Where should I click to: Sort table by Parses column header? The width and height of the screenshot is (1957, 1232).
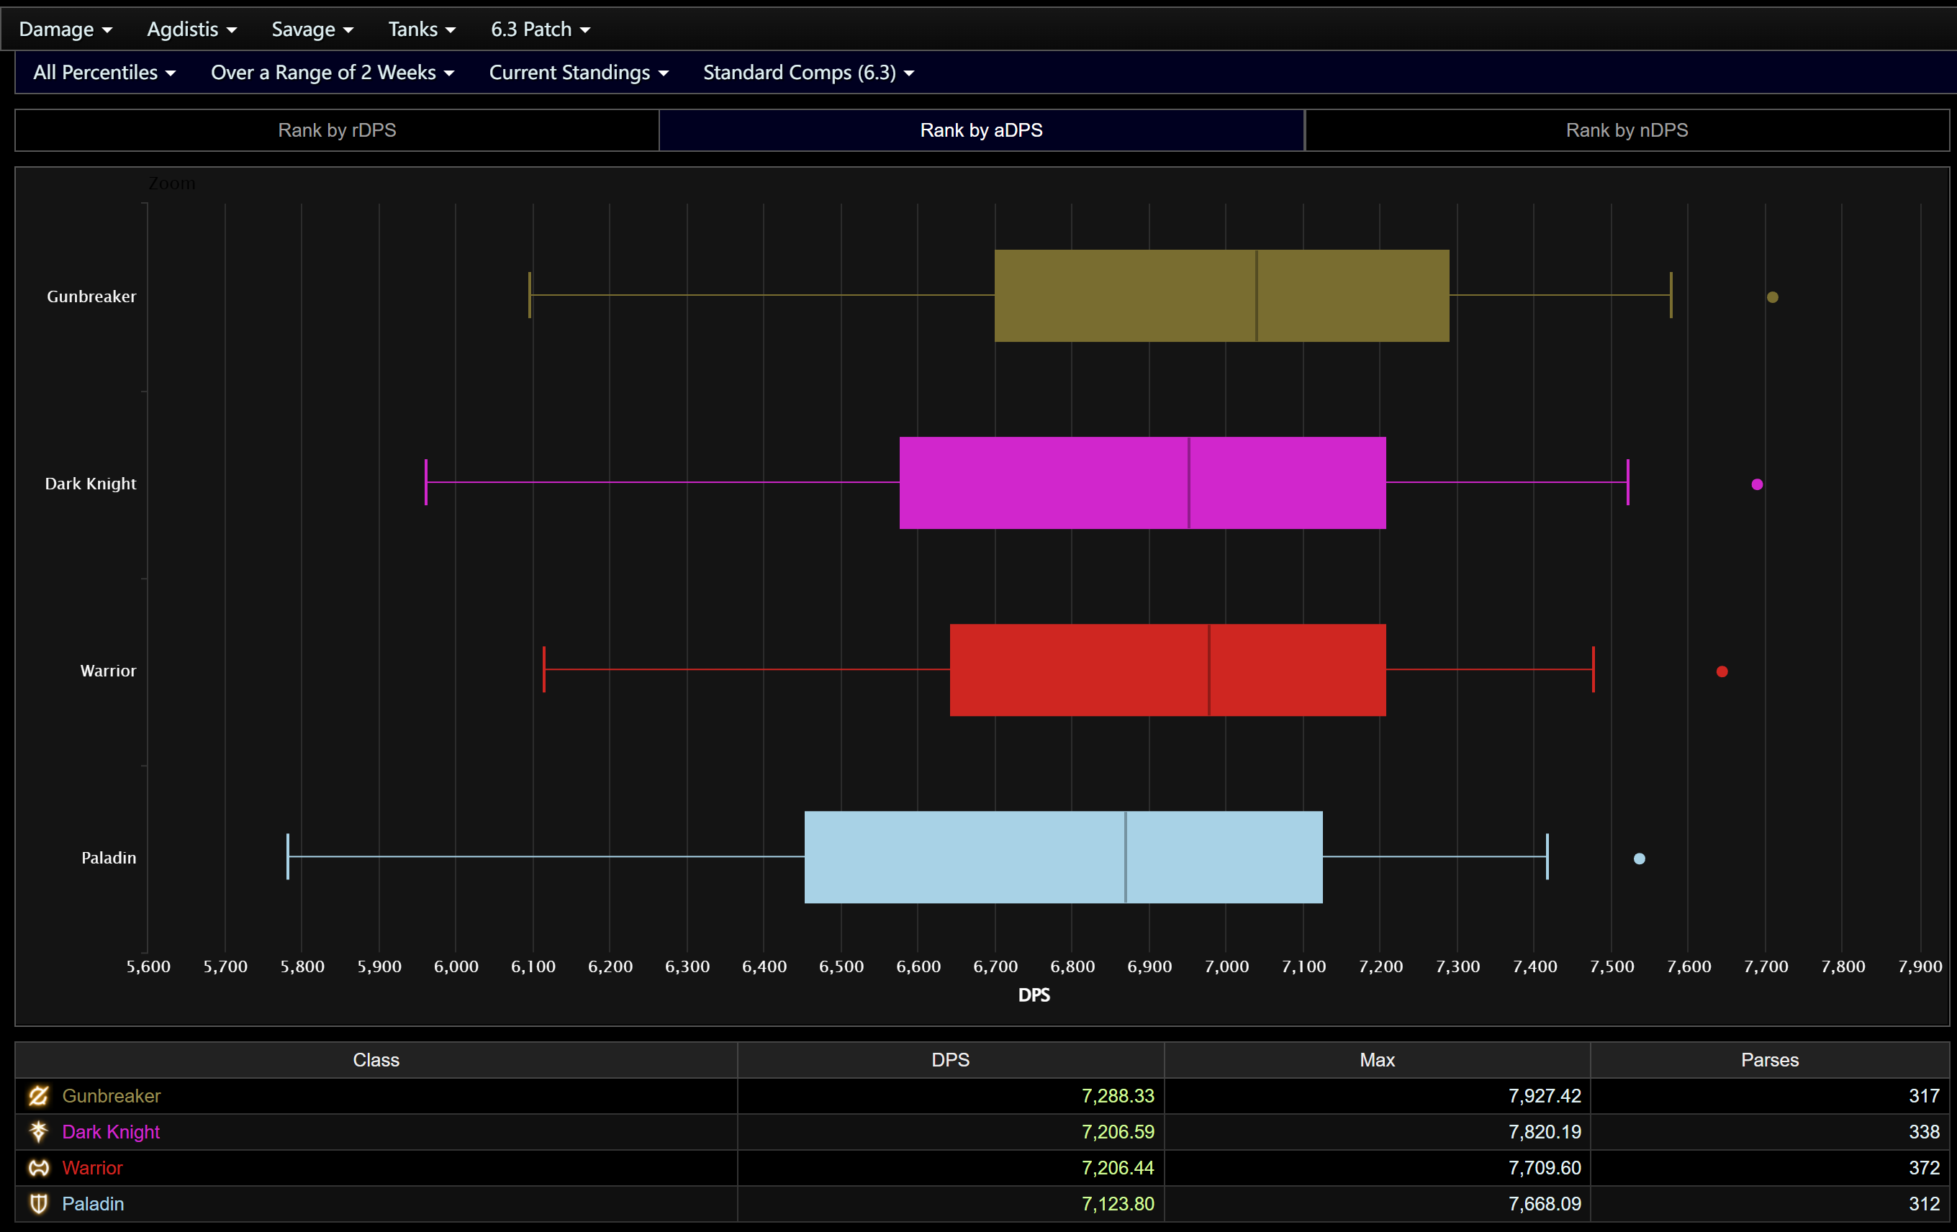(x=1768, y=1060)
